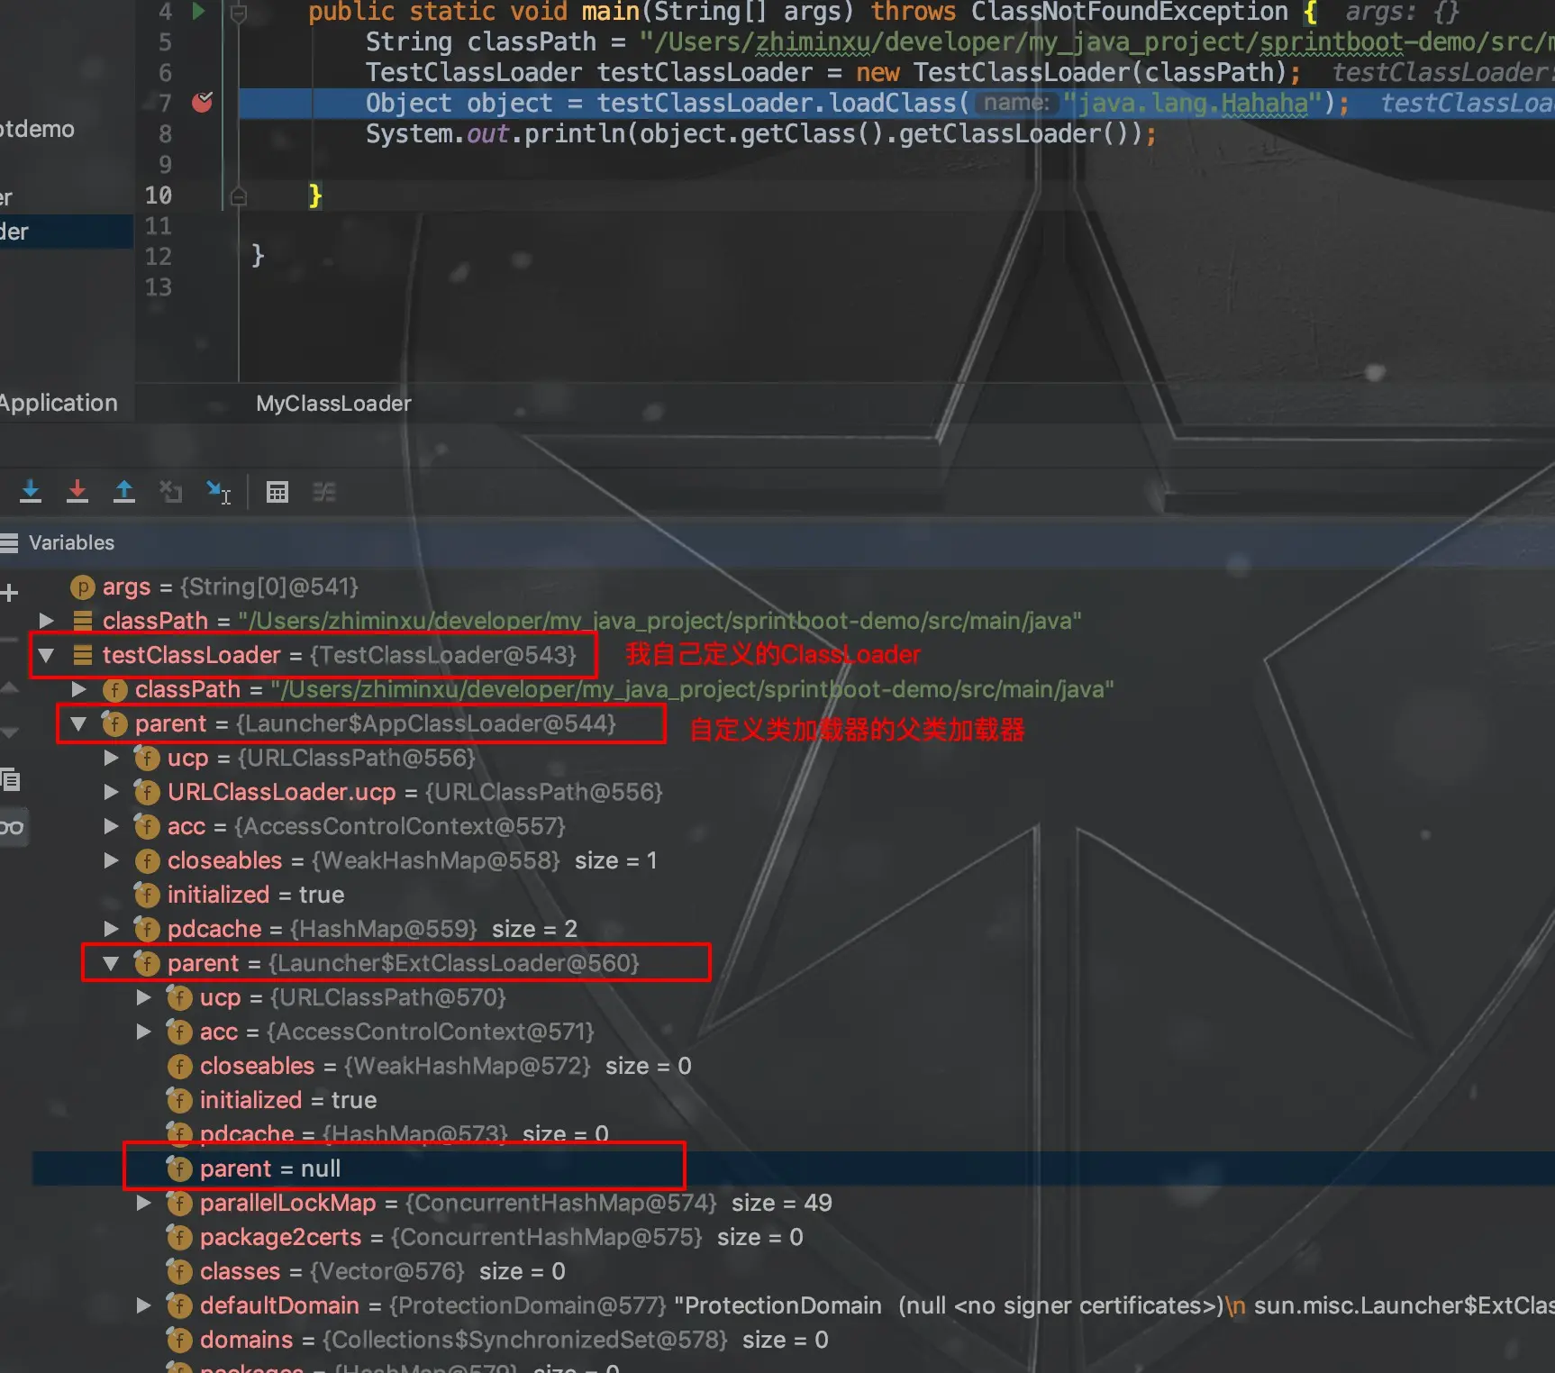Toggle watches with the glasses icon
1555x1373 pixels.
pyautogui.click(x=10, y=826)
